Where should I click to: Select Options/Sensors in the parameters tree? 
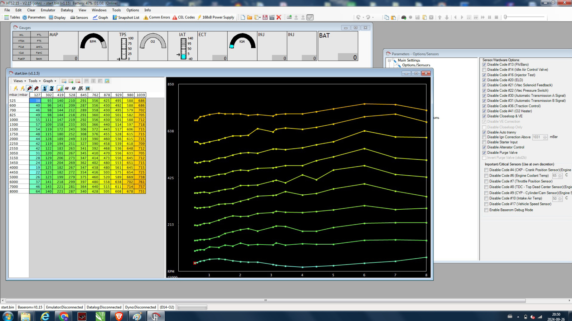tap(416, 65)
